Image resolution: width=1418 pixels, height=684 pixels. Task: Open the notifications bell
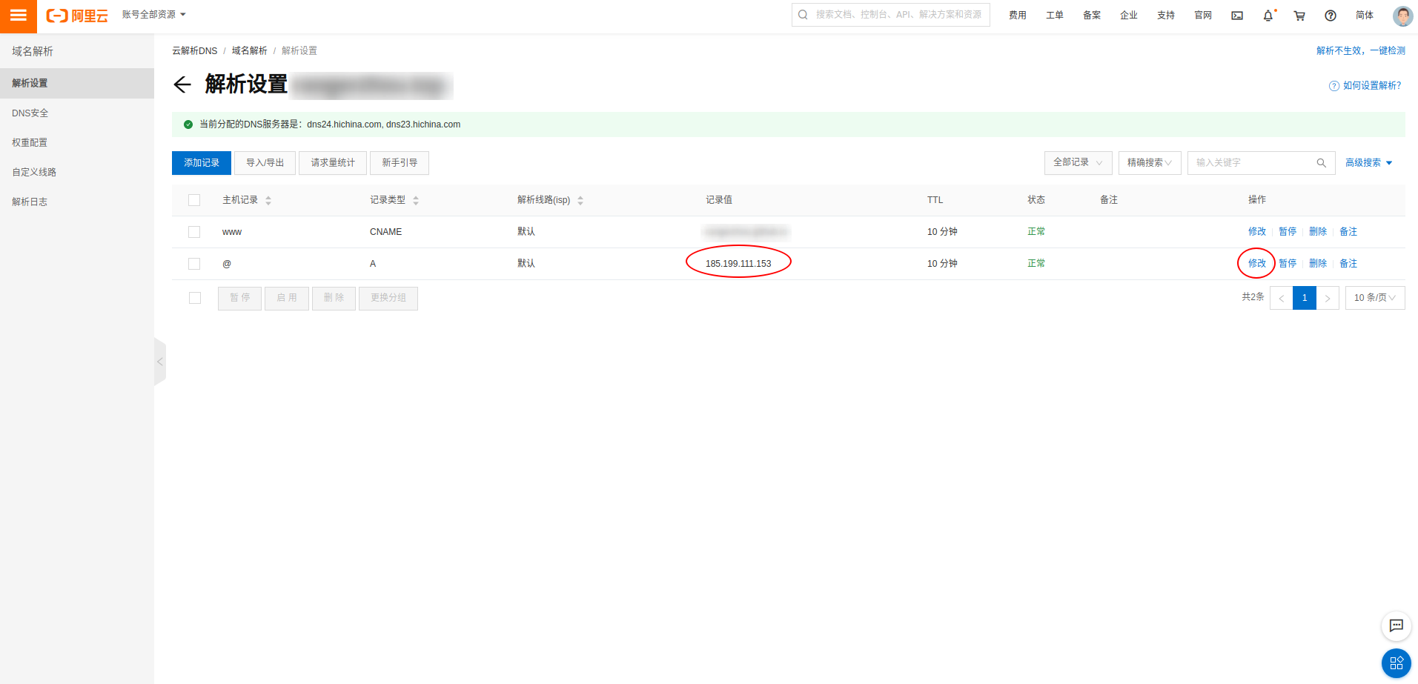(x=1268, y=16)
